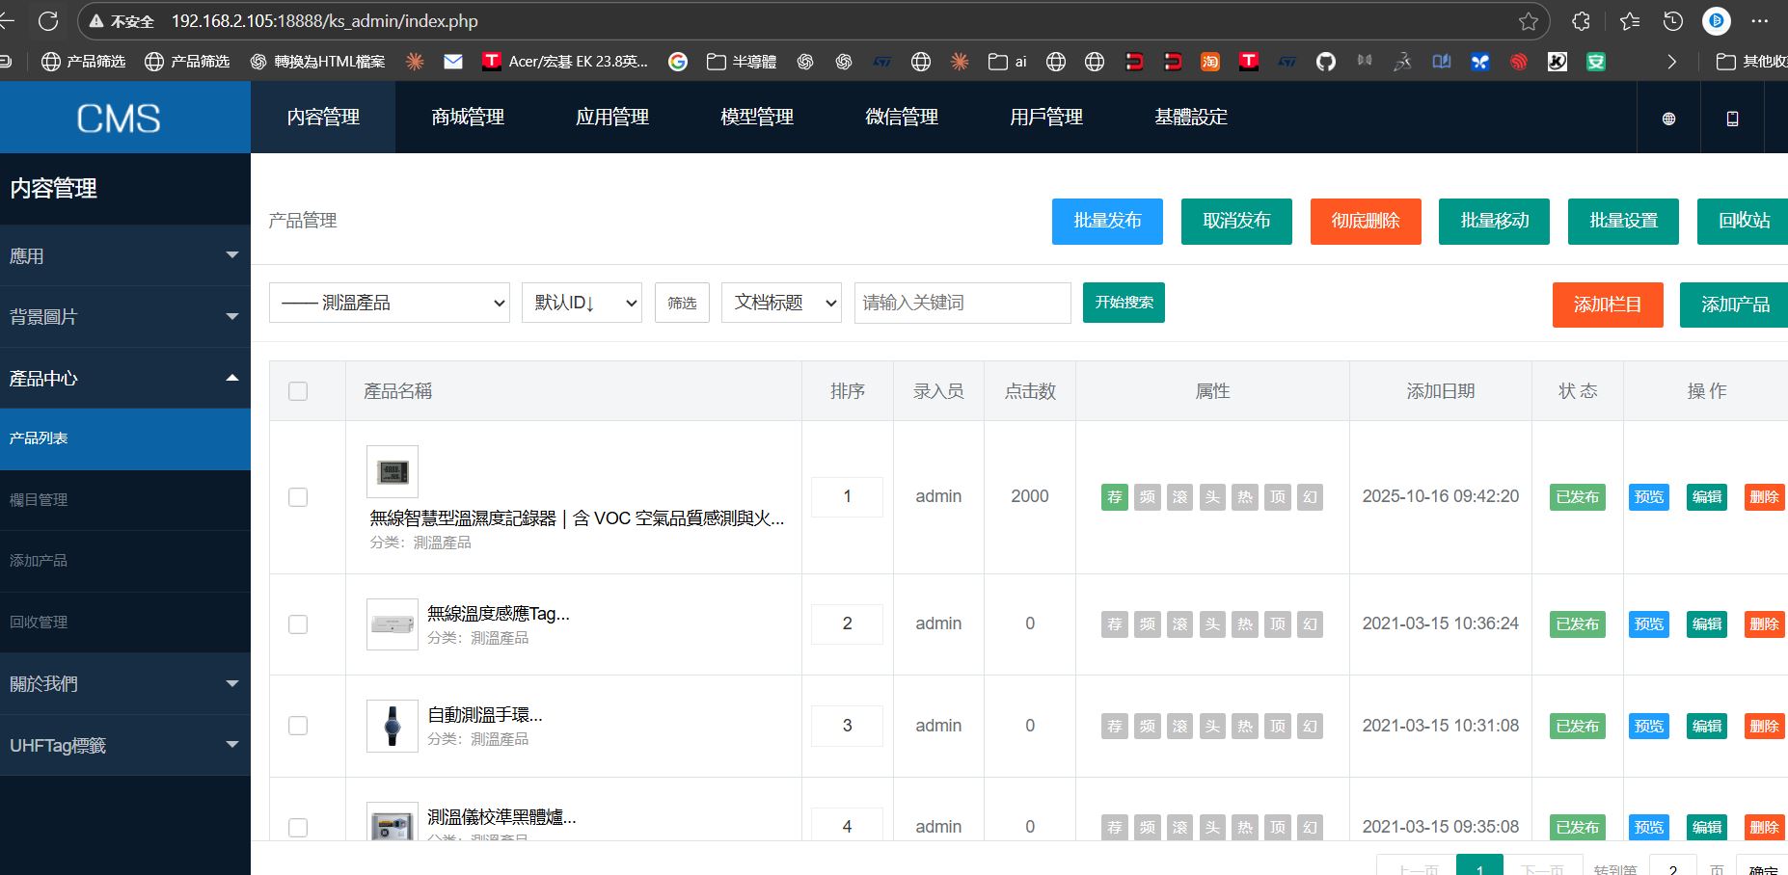Click the globe icon in CMS header

(1668, 119)
